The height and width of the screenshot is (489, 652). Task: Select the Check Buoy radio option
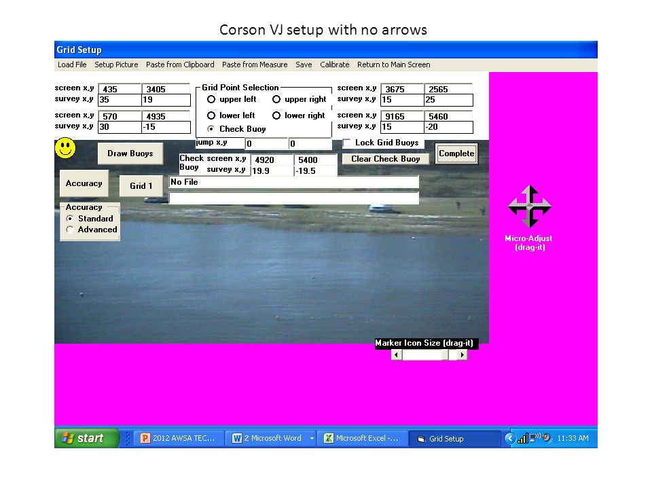pos(211,129)
